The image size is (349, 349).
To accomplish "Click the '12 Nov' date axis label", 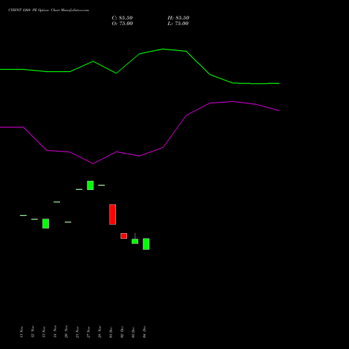I will [x=33, y=332].
